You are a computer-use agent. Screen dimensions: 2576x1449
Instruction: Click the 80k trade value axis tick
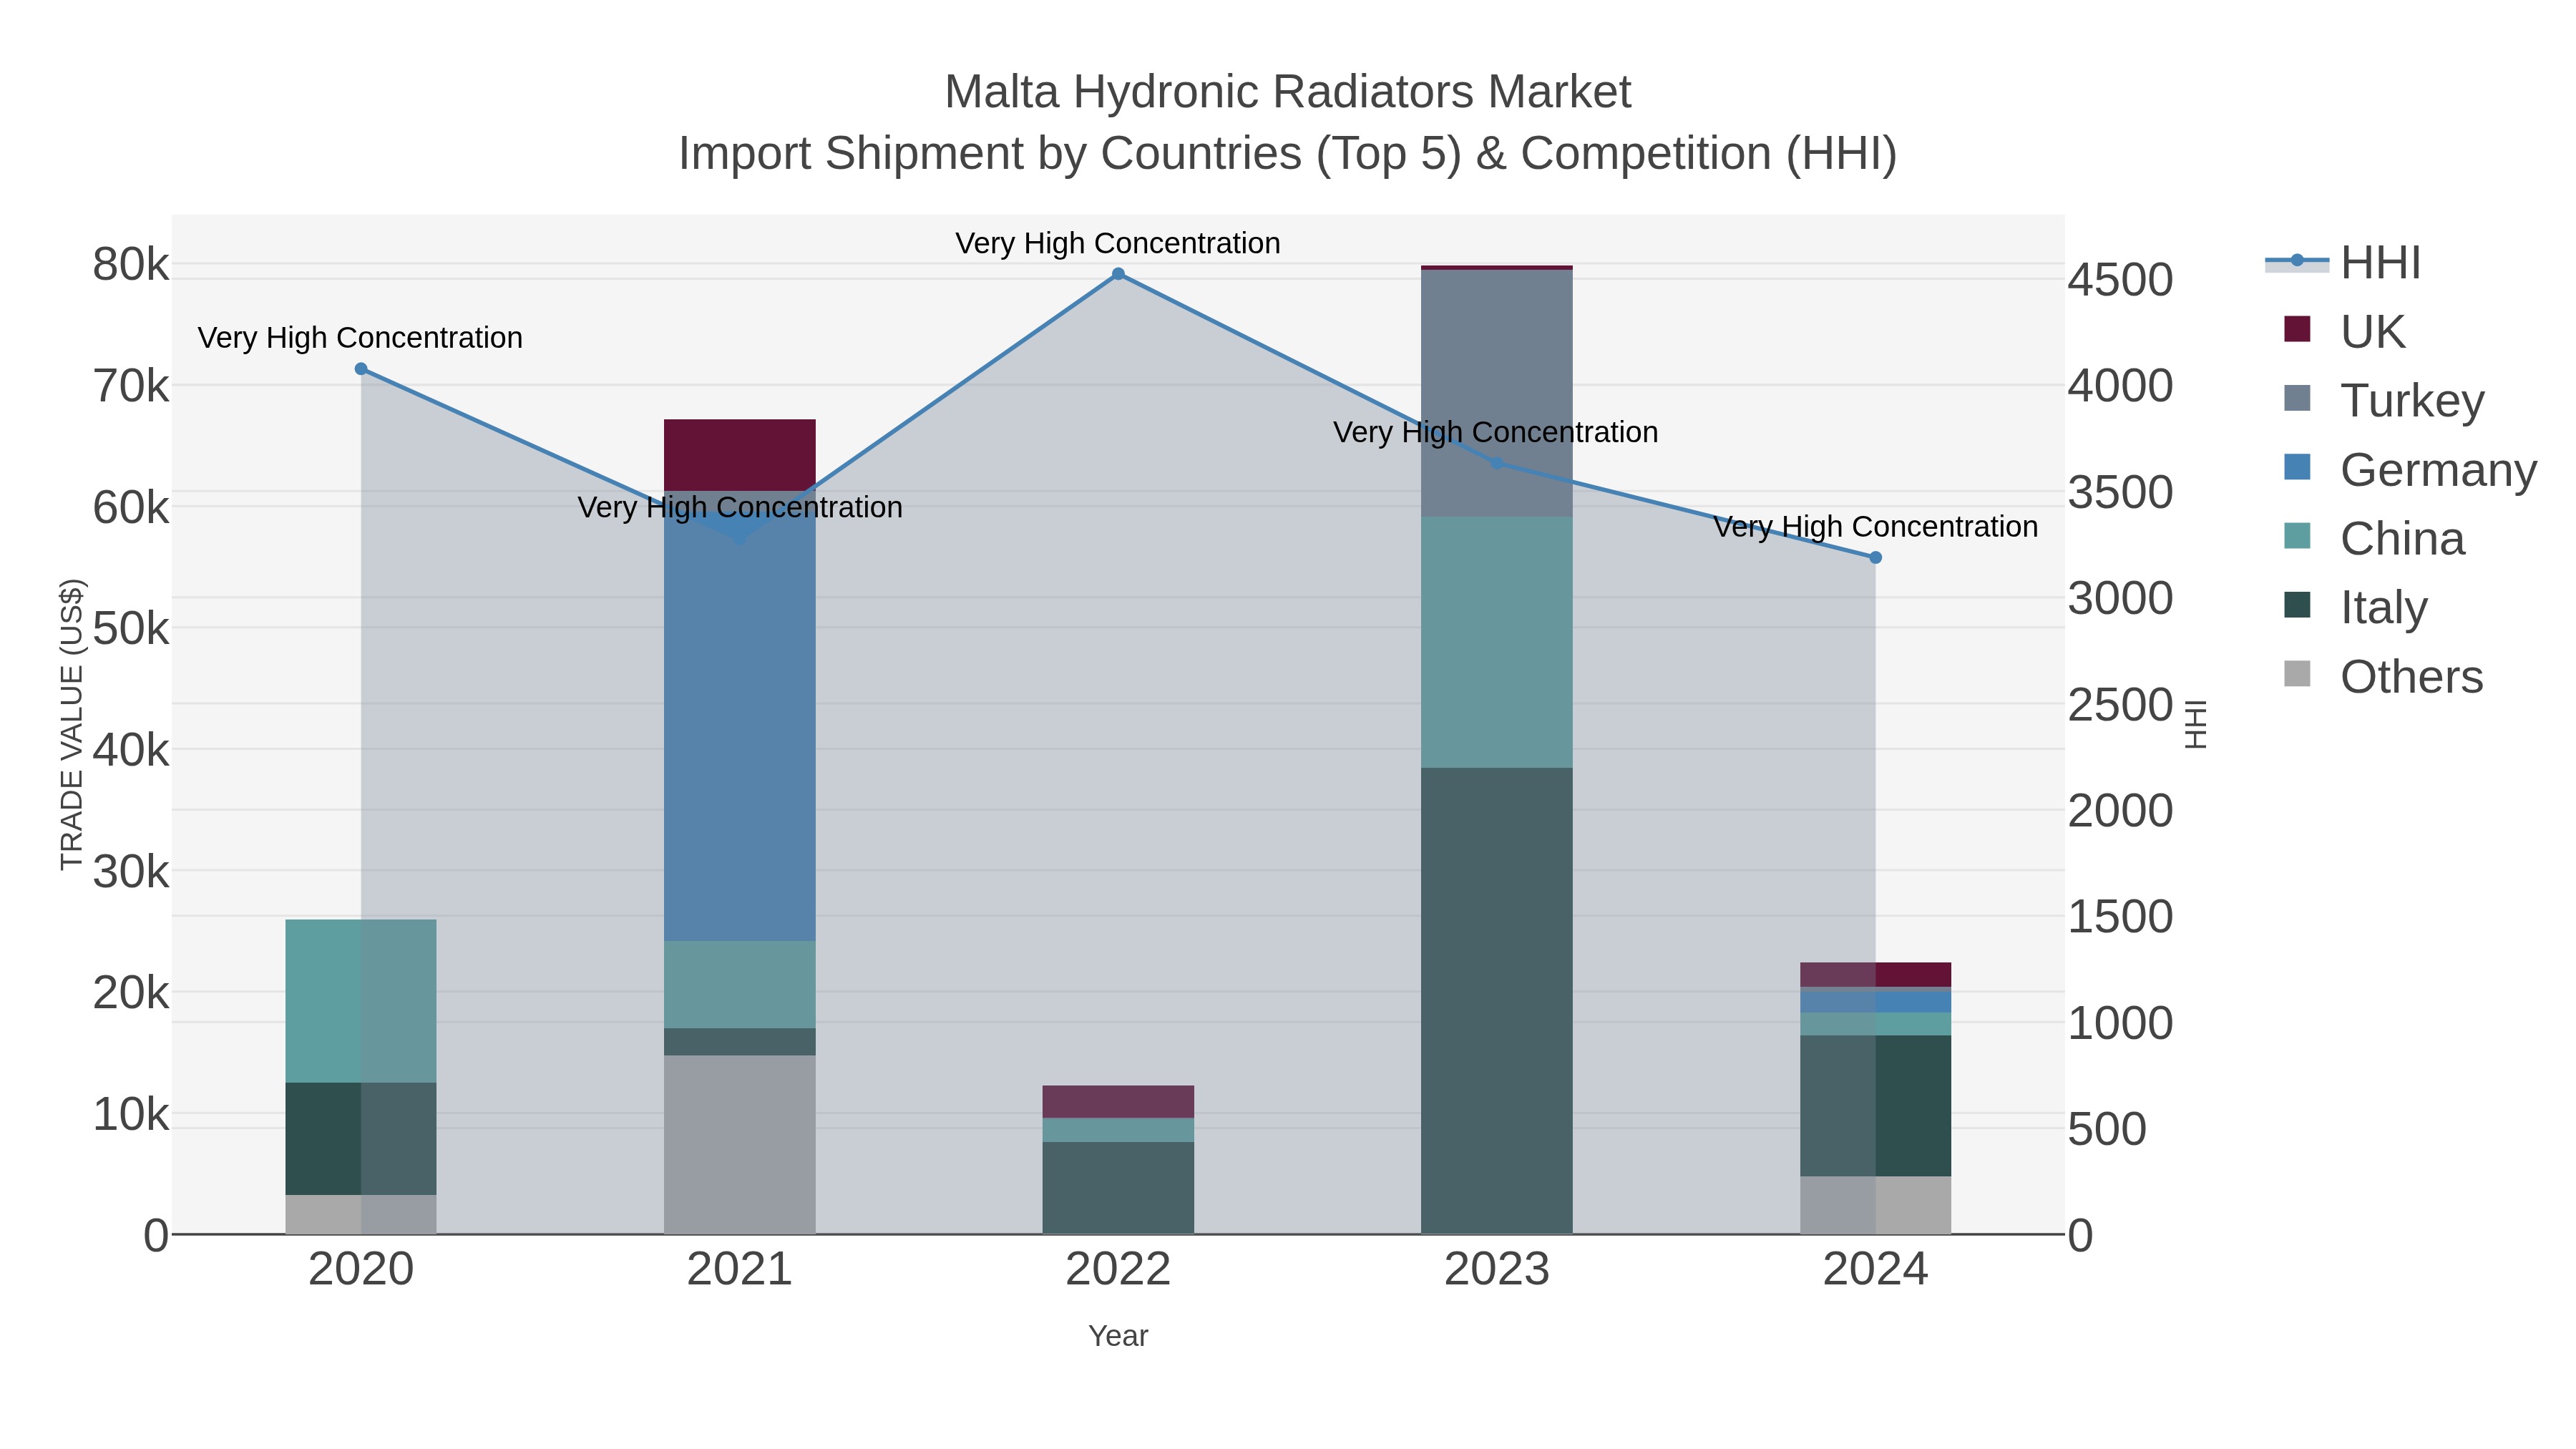[131, 264]
